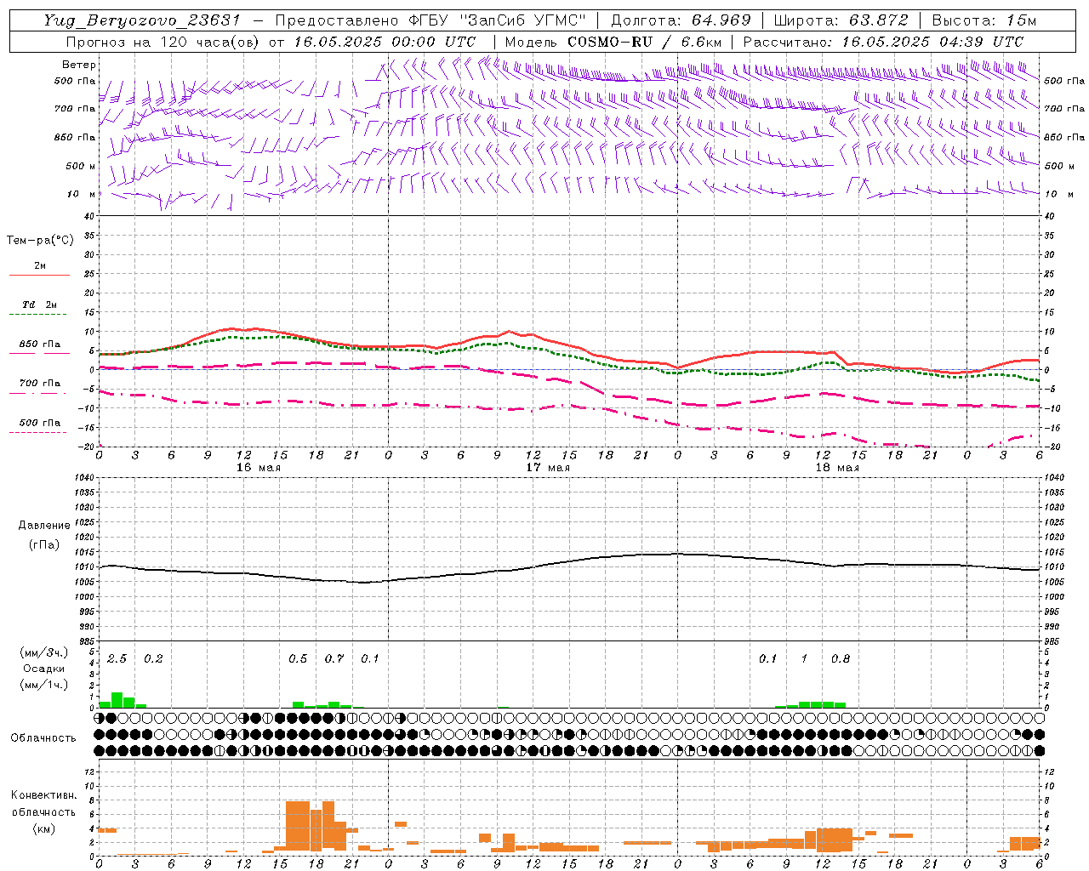Click the 10 м wind level label on left

tap(83, 195)
